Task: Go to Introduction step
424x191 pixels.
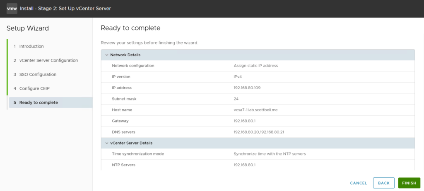Action: [31, 46]
